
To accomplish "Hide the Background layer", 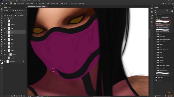I will (x=5, y=62).
